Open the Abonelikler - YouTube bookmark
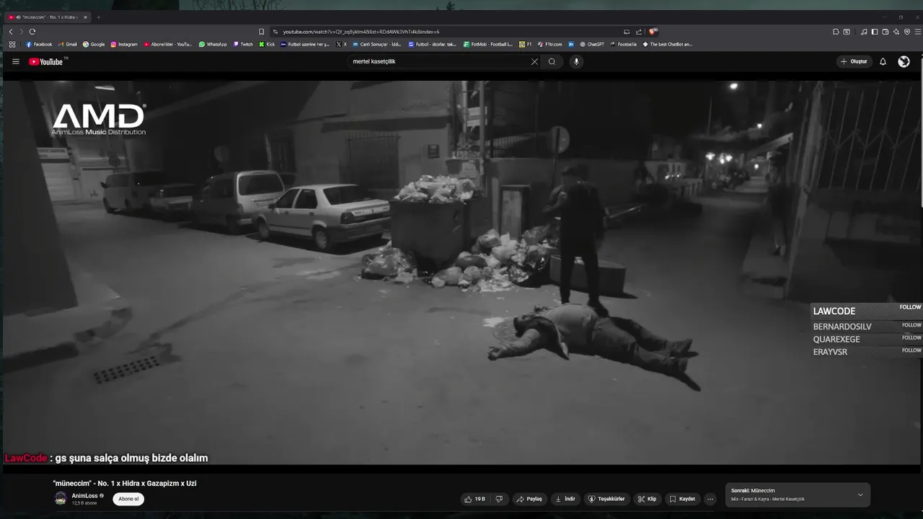The width and height of the screenshot is (923, 519). (x=168, y=44)
